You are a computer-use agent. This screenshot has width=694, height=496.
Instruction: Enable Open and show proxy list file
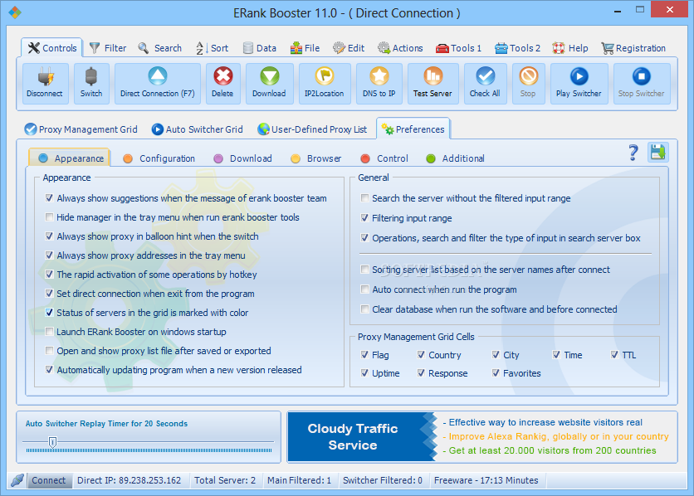point(49,351)
